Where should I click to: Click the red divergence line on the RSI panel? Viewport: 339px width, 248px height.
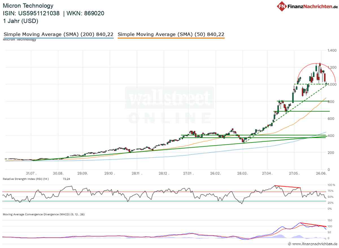point(287,187)
